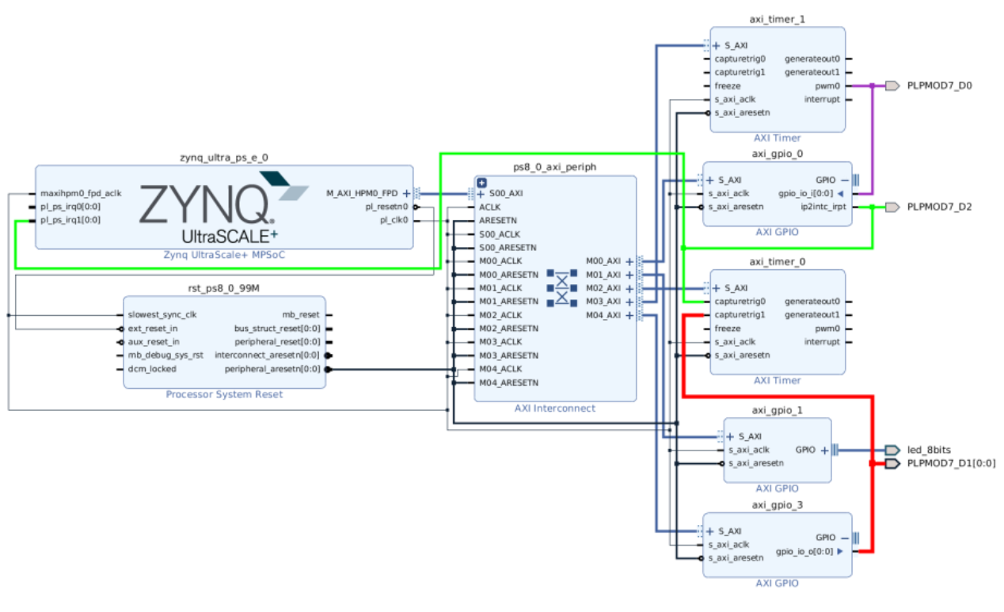This screenshot has height=612, width=1004.
Task: Click the 'Zynq UltraScale+ MPSoC' label
Action: [224, 254]
